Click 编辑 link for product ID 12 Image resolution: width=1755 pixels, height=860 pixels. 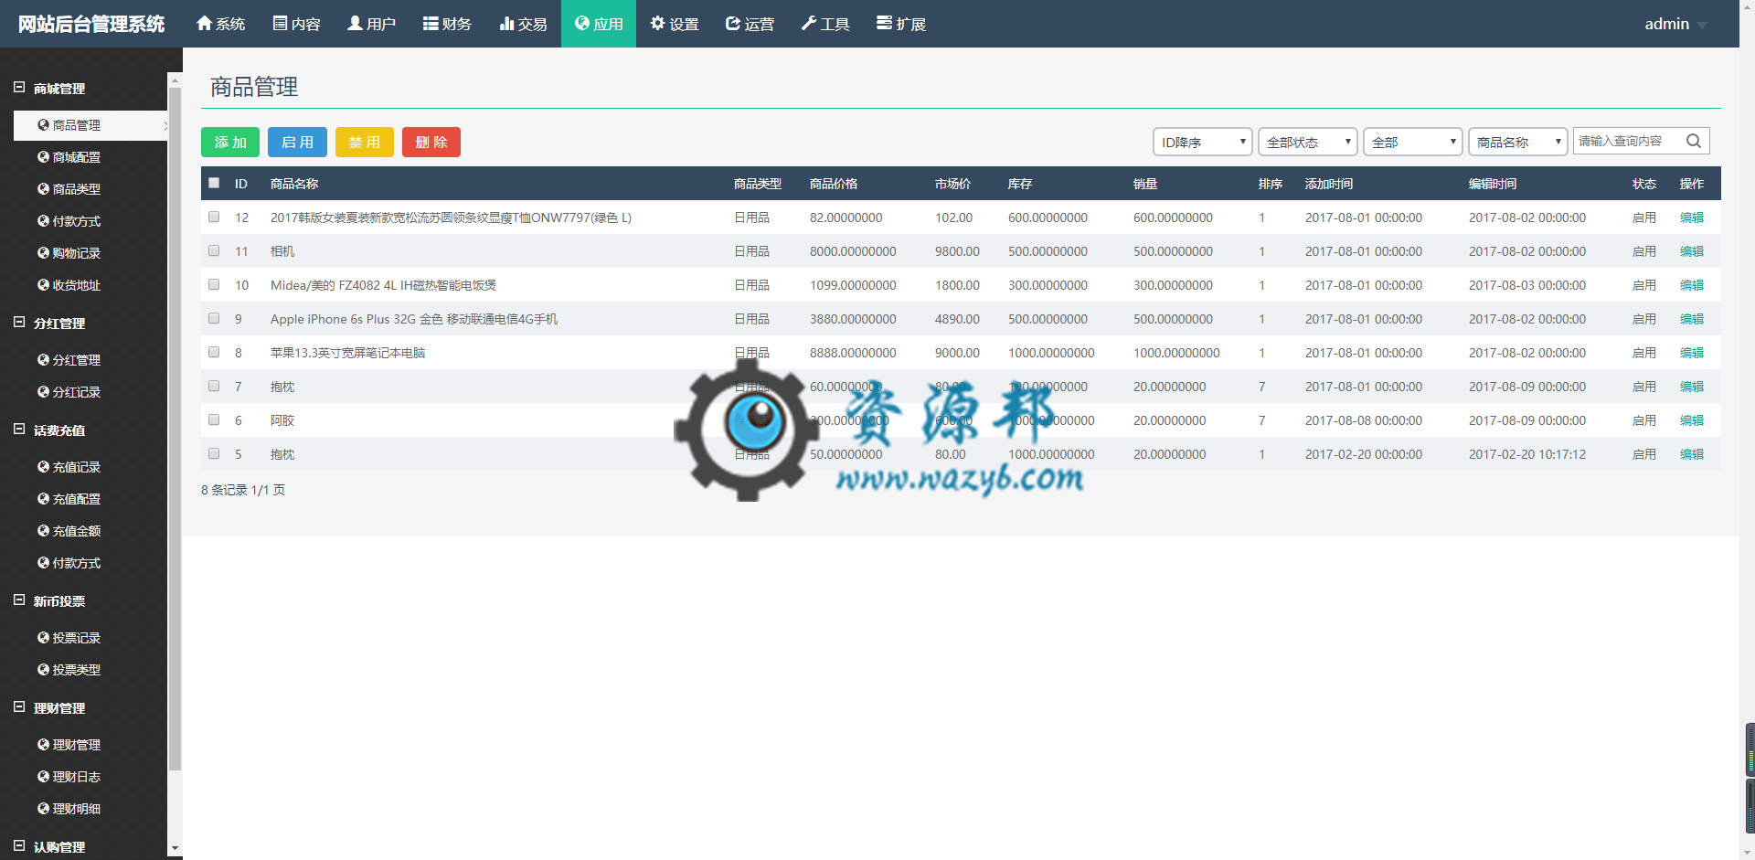[1692, 218]
